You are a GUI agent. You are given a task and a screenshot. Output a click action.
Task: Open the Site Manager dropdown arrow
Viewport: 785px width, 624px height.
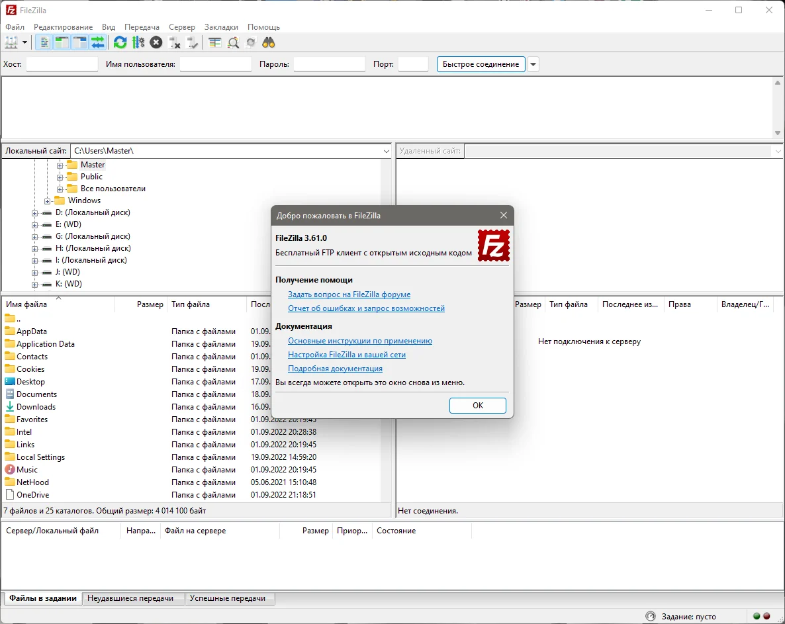(x=24, y=42)
